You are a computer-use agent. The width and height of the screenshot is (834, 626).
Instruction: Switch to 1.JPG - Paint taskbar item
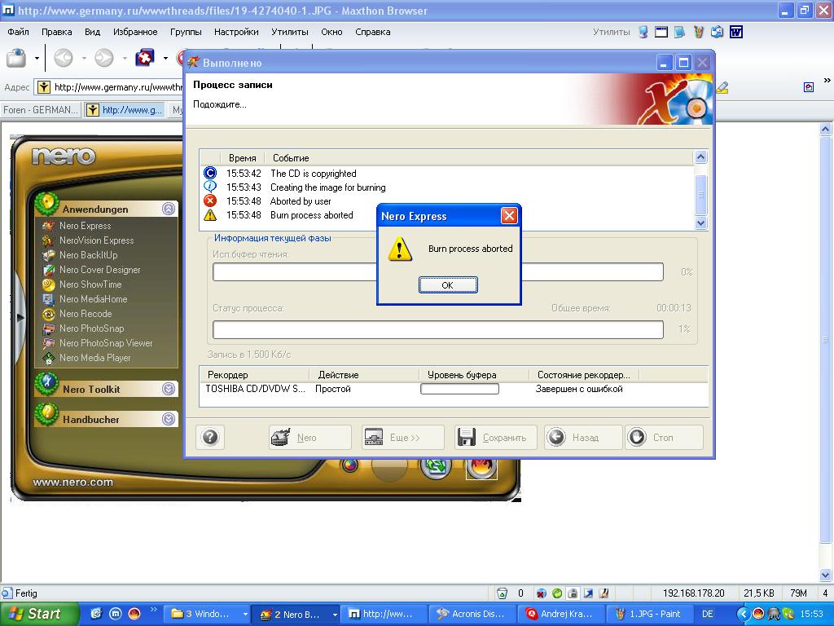click(650, 614)
